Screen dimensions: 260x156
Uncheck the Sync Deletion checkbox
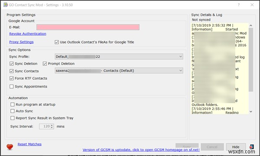(x=11, y=64)
